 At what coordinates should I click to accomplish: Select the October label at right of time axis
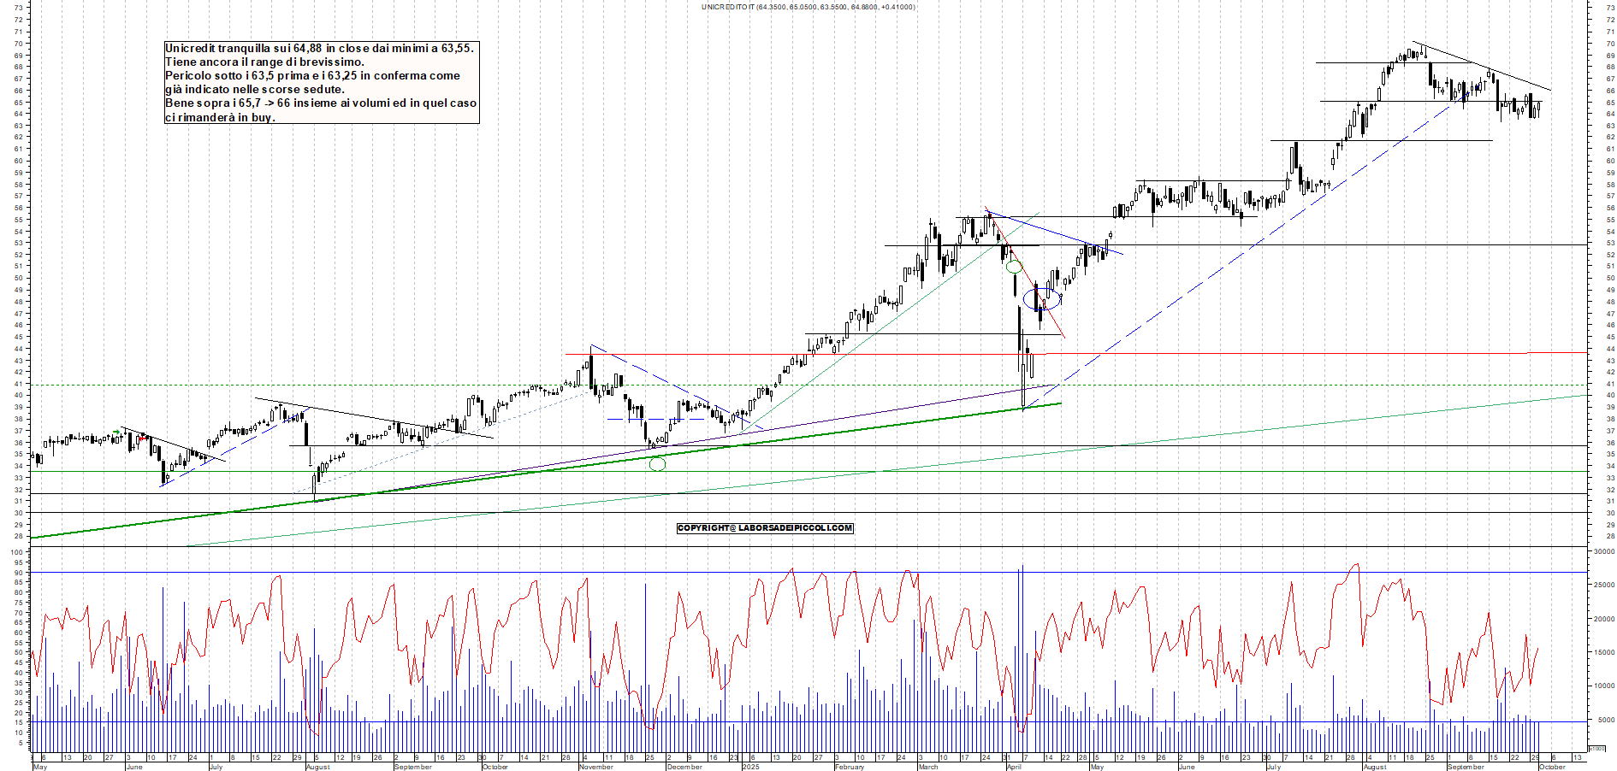(x=1552, y=767)
